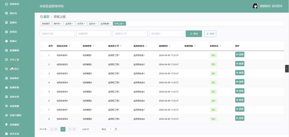
Task: Tick the checkbox for row 检测点名称4
Action: [41, 83]
